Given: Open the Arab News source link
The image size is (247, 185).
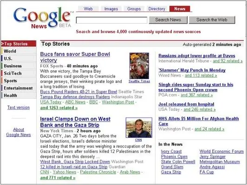Looking at the screenshot, I should tap(130, 172).
